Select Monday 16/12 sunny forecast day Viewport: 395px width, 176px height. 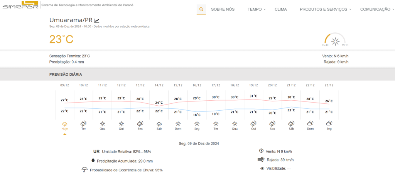[x=197, y=124]
